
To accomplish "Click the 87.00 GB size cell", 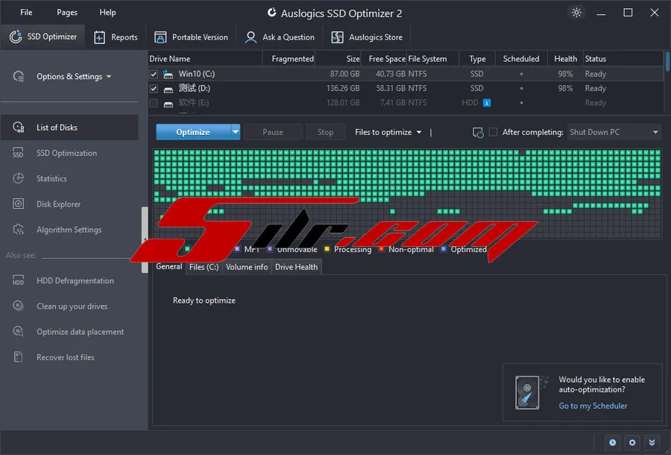I will [x=344, y=74].
